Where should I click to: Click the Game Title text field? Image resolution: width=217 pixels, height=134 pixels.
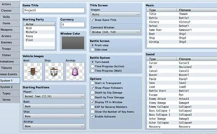click(x=54, y=10)
